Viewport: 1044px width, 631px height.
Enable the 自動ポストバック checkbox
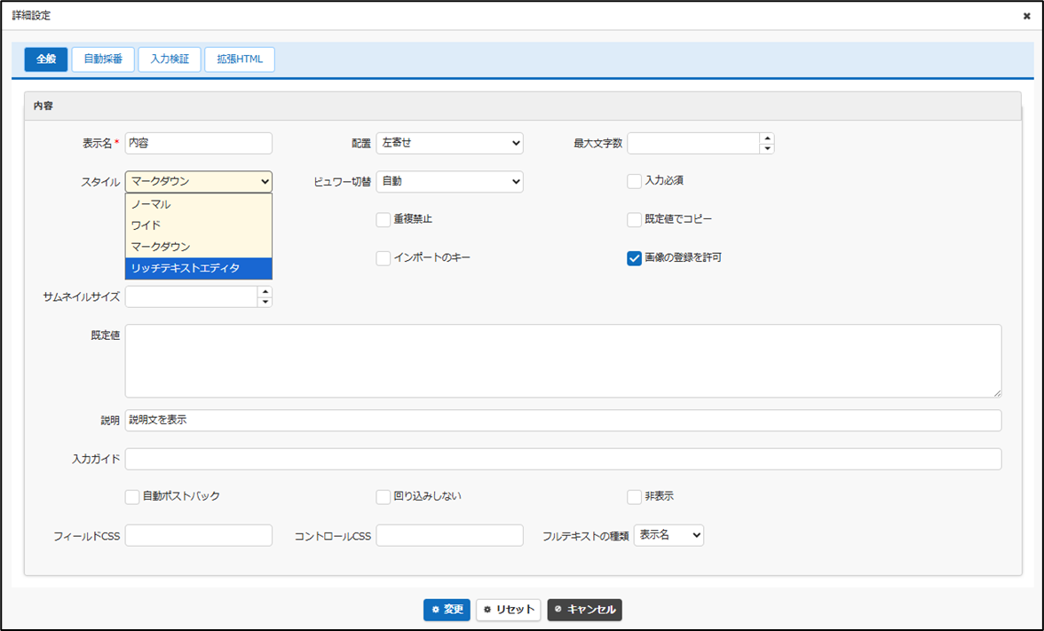click(132, 497)
